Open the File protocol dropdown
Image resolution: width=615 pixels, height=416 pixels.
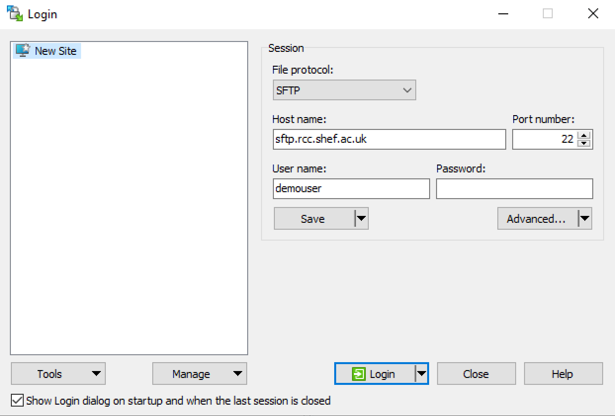click(344, 90)
